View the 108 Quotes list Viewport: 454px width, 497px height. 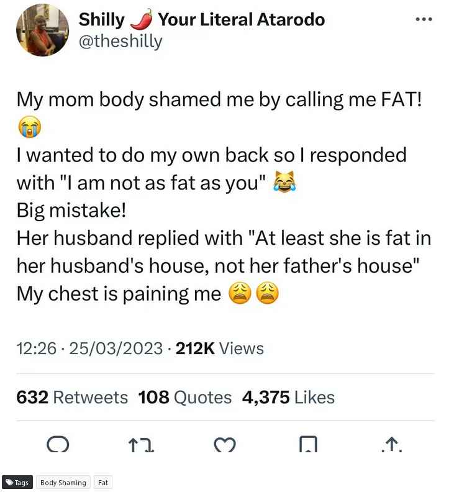tap(184, 397)
